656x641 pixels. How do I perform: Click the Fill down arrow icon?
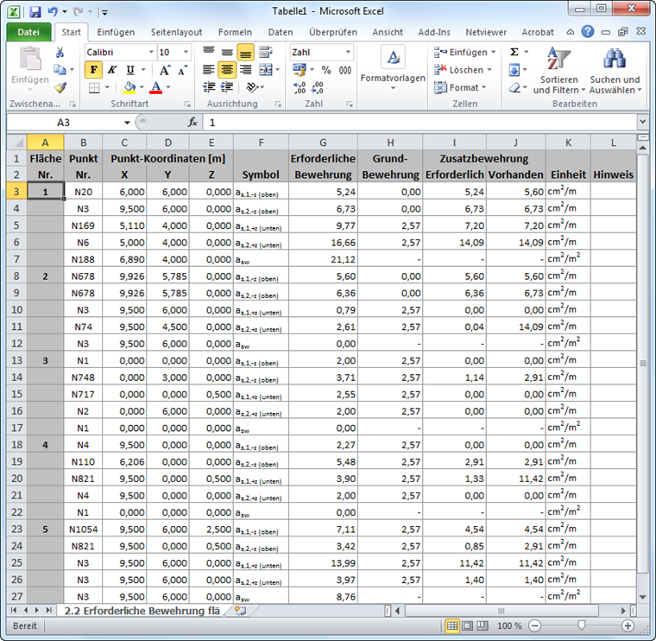(x=514, y=69)
